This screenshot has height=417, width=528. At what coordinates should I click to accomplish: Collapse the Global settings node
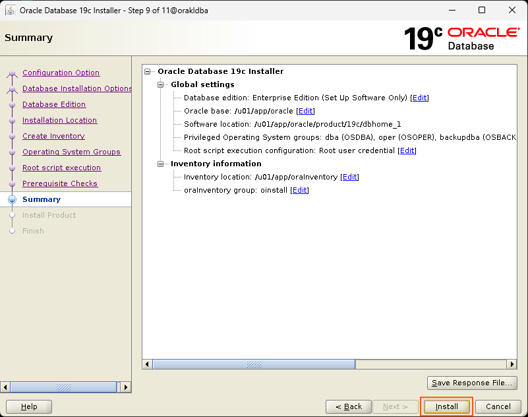161,84
